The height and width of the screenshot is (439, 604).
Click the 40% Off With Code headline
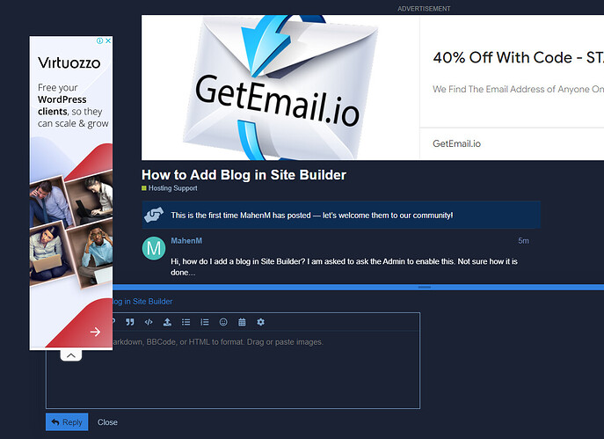coord(518,58)
